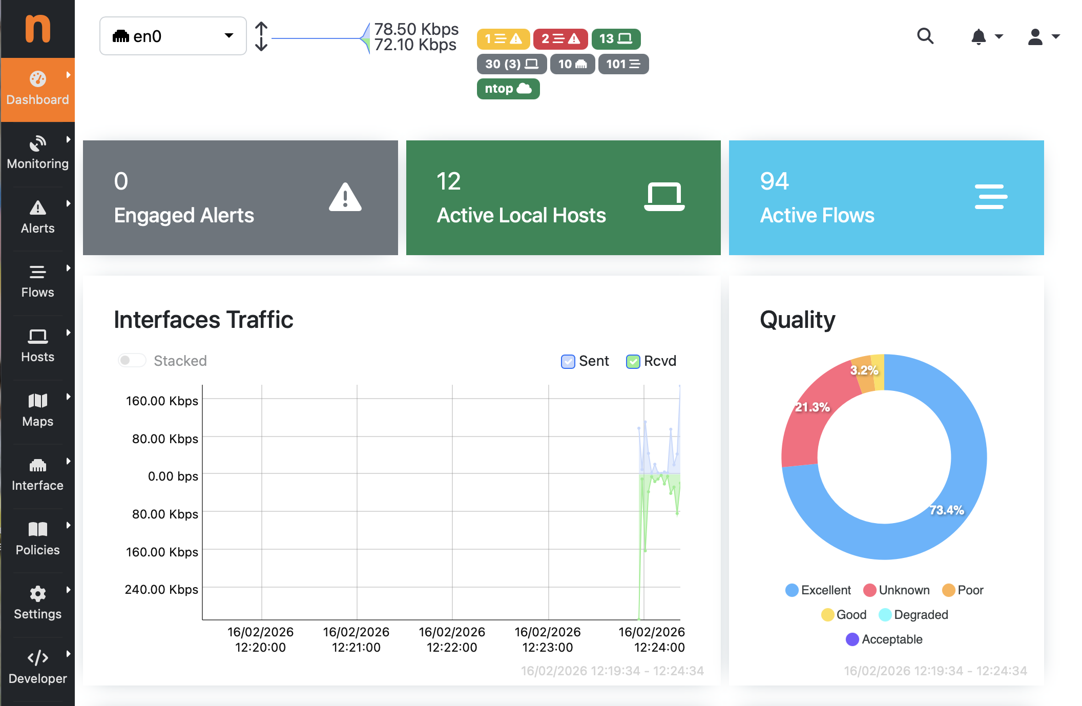The height and width of the screenshot is (706, 1082).
Task: Expand the notifications bell dropdown
Action: coord(986,36)
